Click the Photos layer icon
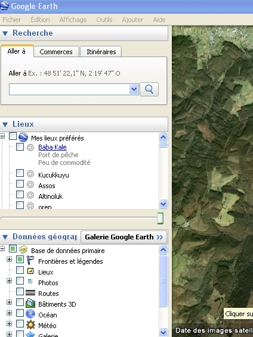Image resolution: width=253 pixels, height=337 pixels. pyautogui.click(x=30, y=282)
